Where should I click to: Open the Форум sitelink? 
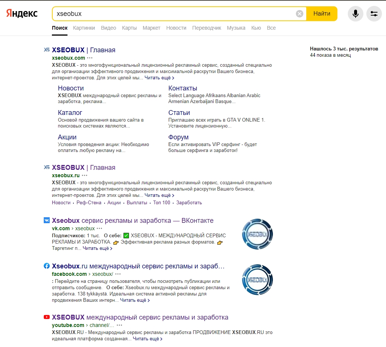click(178, 137)
